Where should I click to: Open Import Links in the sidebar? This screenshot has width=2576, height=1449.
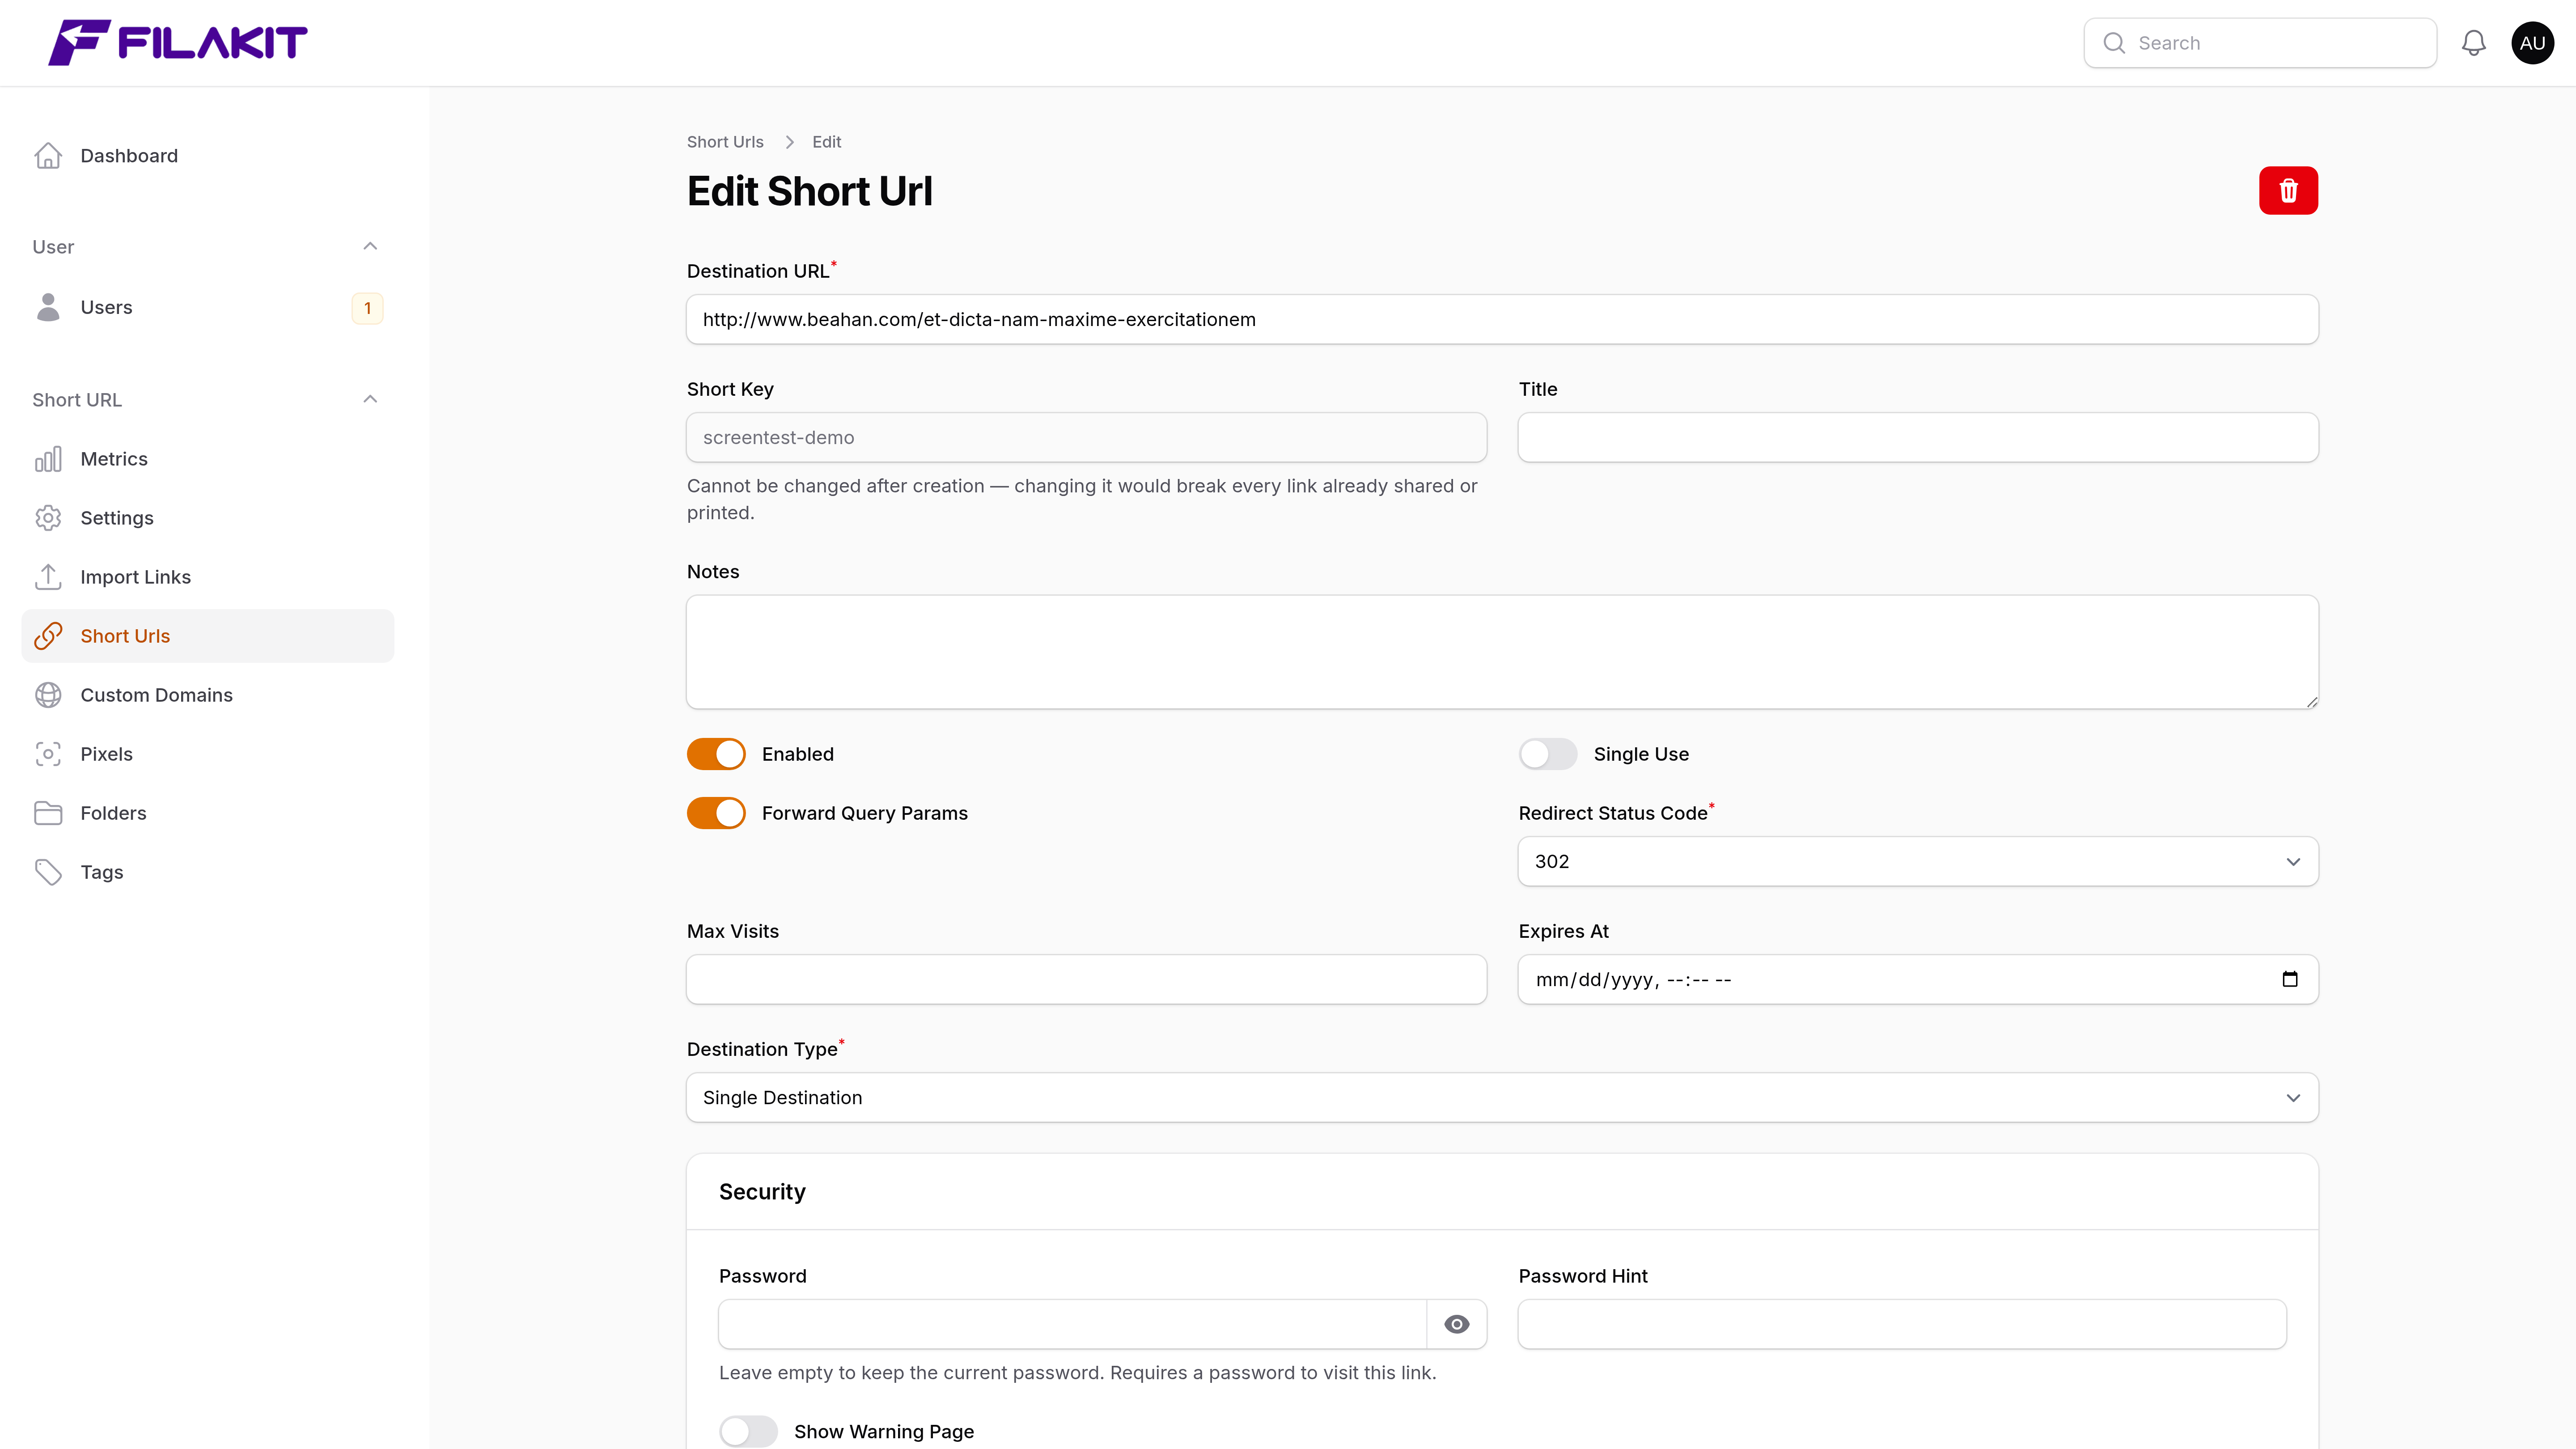click(208, 577)
